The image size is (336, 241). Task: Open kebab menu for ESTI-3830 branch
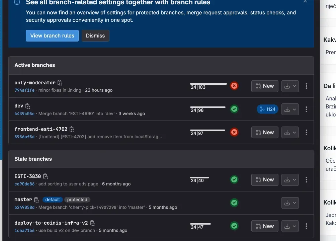coord(306,180)
